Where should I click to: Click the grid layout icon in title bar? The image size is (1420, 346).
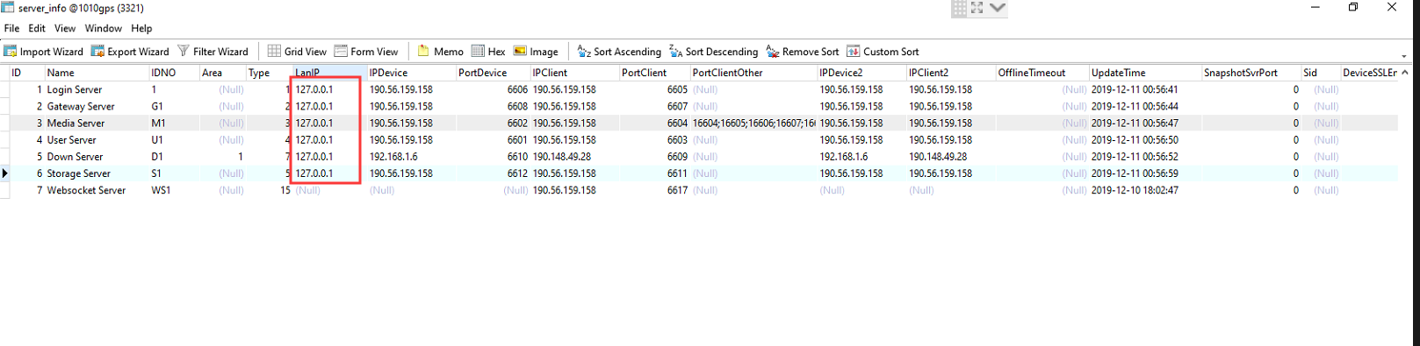959,8
